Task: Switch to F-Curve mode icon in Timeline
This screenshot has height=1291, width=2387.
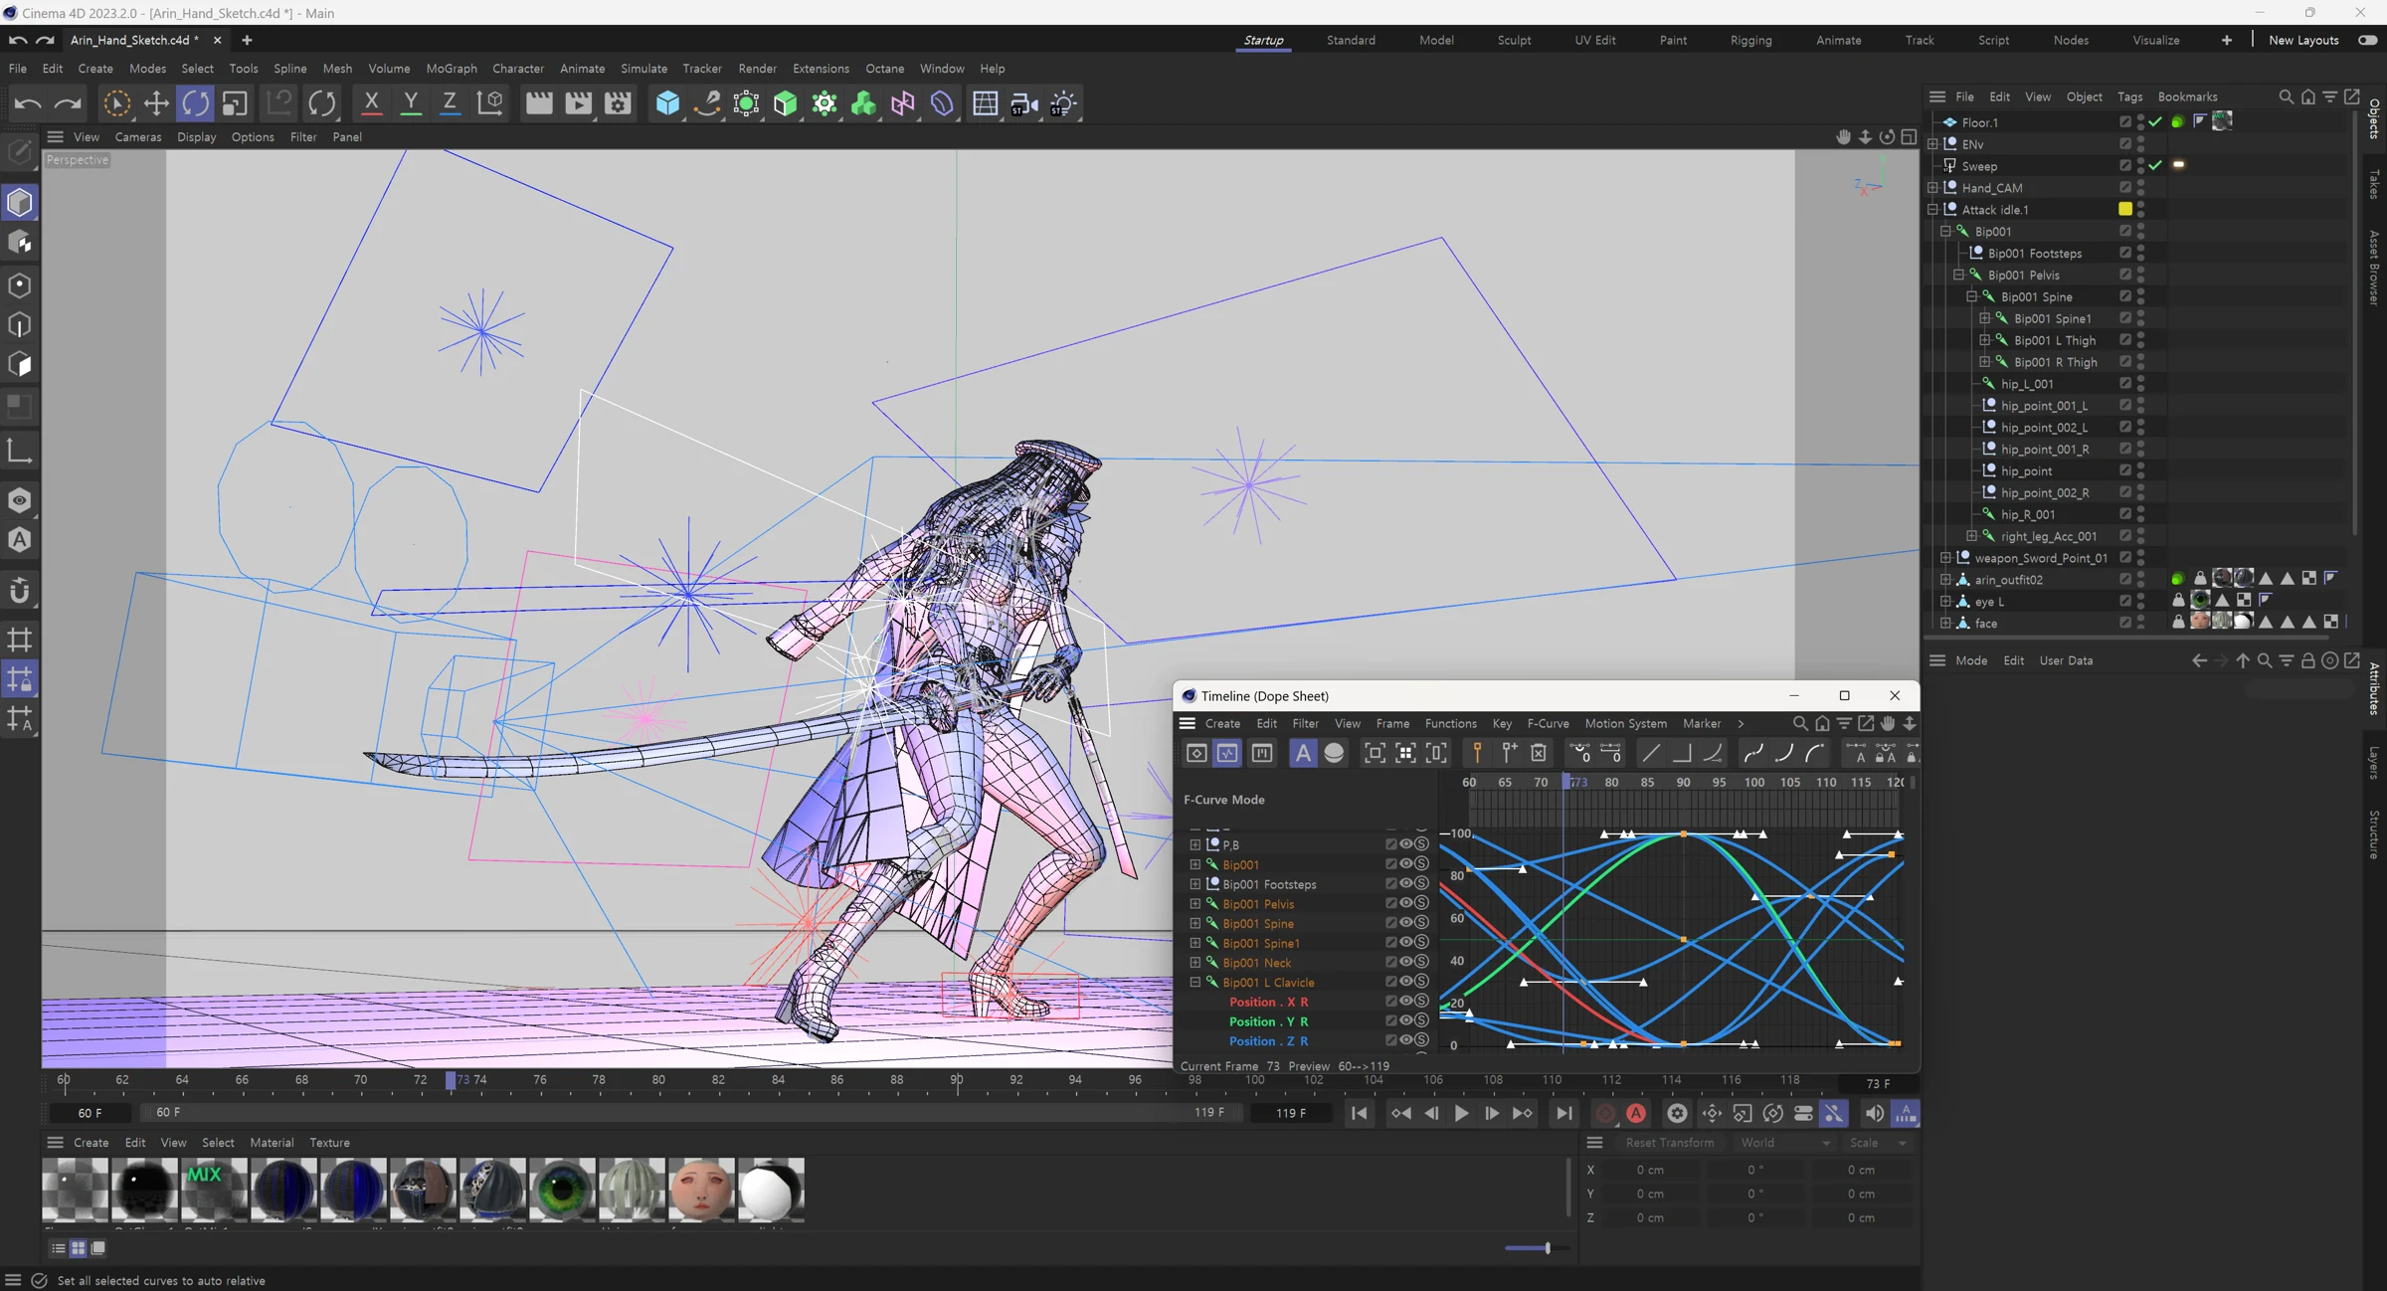Action: [x=1227, y=753]
